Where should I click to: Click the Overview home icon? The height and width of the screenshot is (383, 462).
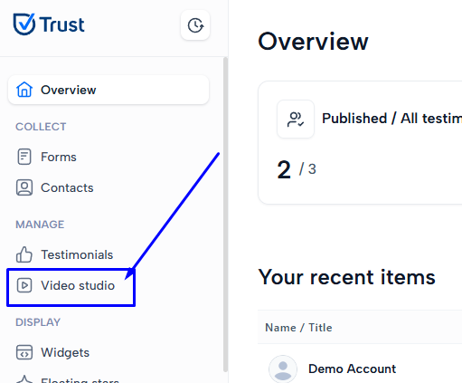(24, 90)
